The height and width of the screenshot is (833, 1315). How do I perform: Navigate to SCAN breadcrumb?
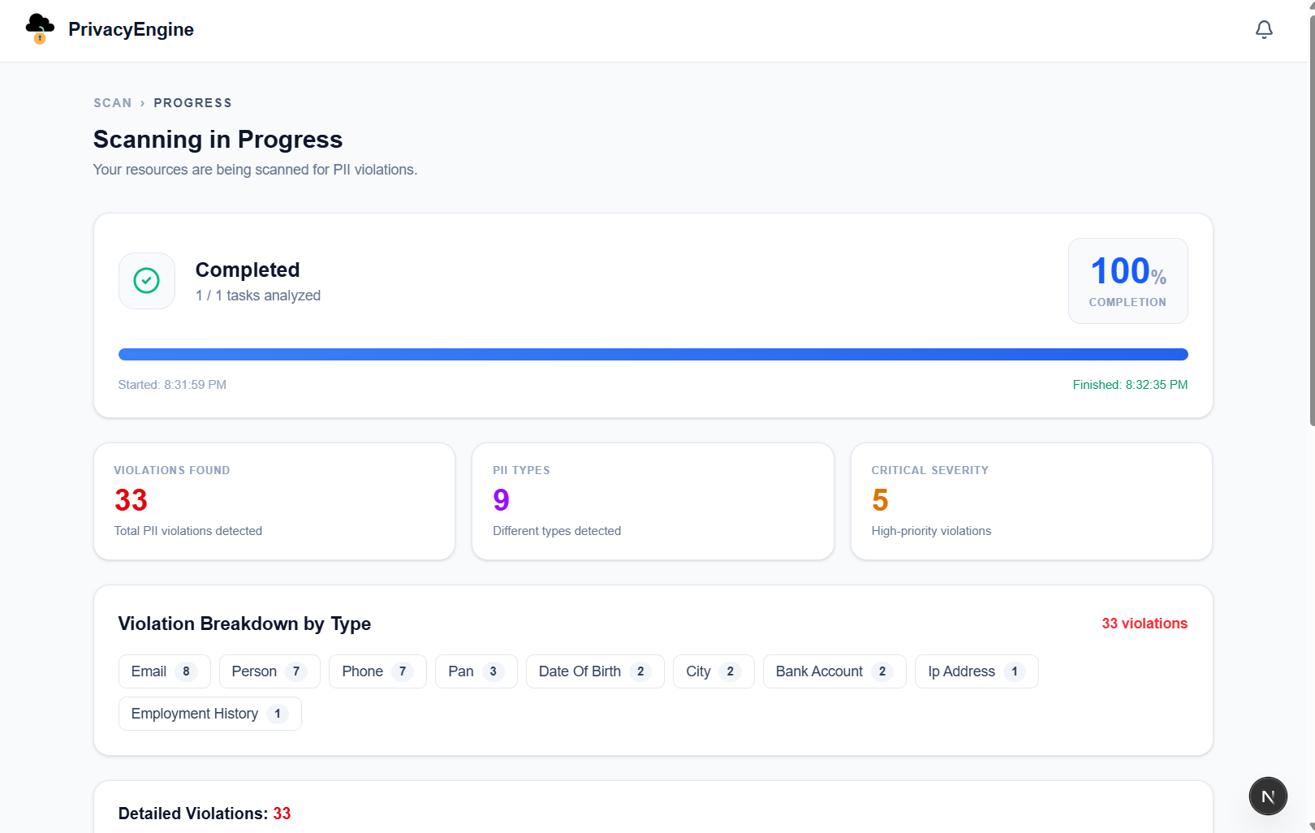point(112,103)
